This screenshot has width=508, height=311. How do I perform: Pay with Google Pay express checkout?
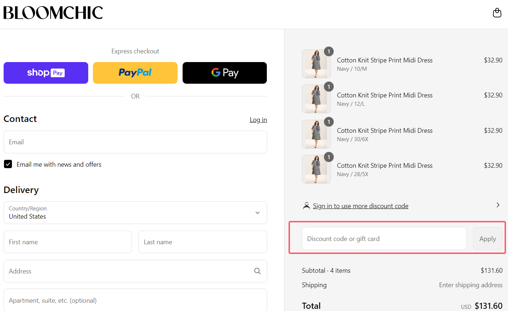coord(225,73)
